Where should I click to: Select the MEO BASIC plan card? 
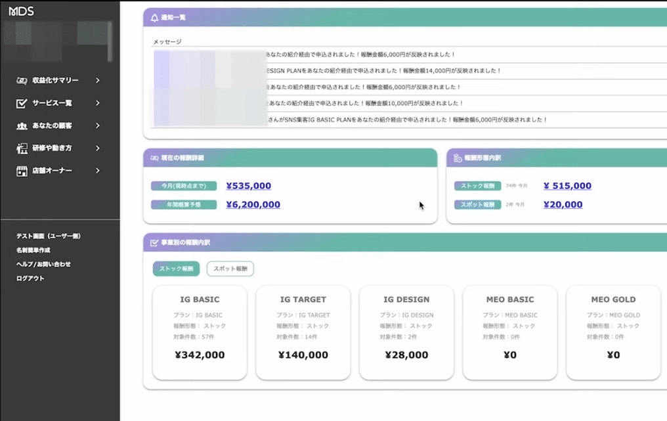pos(510,332)
